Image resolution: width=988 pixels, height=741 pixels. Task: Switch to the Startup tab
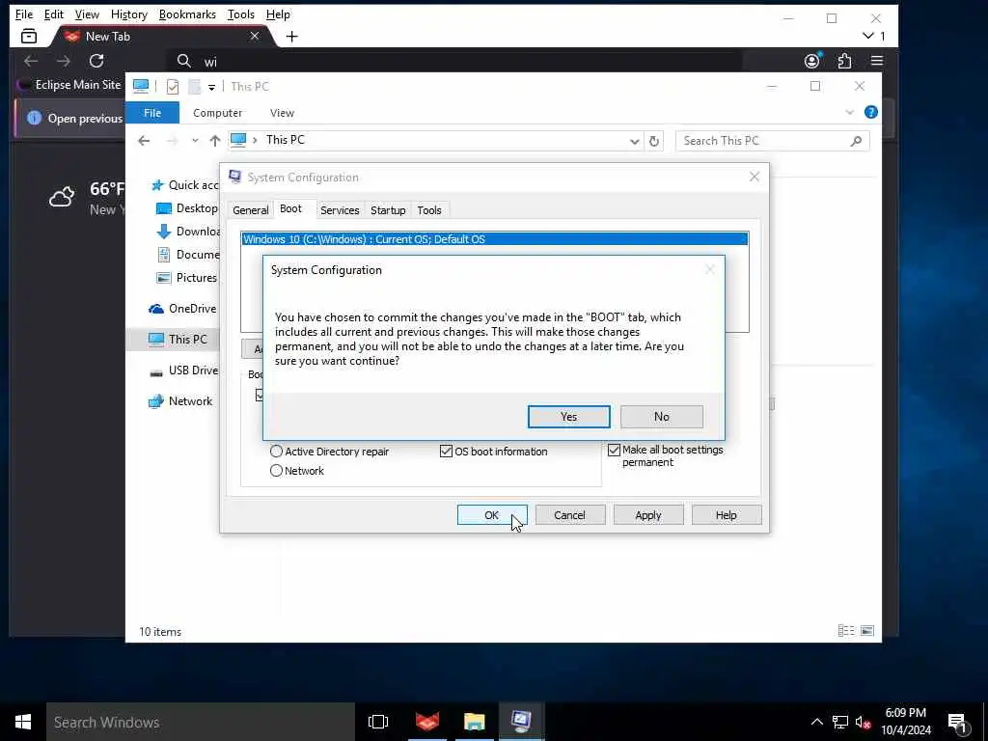click(388, 209)
